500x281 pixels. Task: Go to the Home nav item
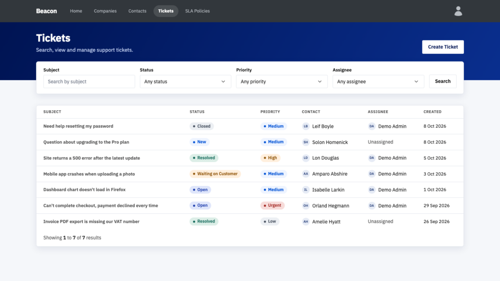tap(76, 11)
